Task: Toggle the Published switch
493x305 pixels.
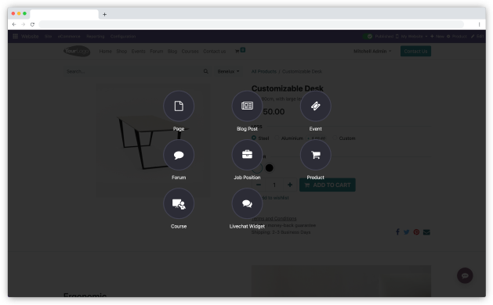Action: (368, 37)
